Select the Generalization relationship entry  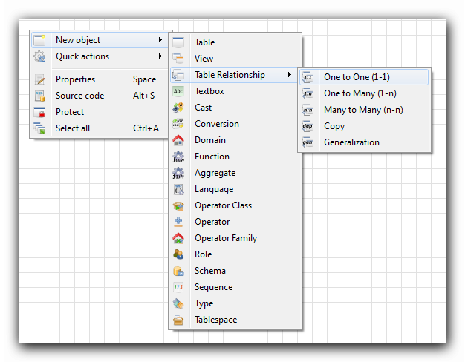[x=364, y=142]
